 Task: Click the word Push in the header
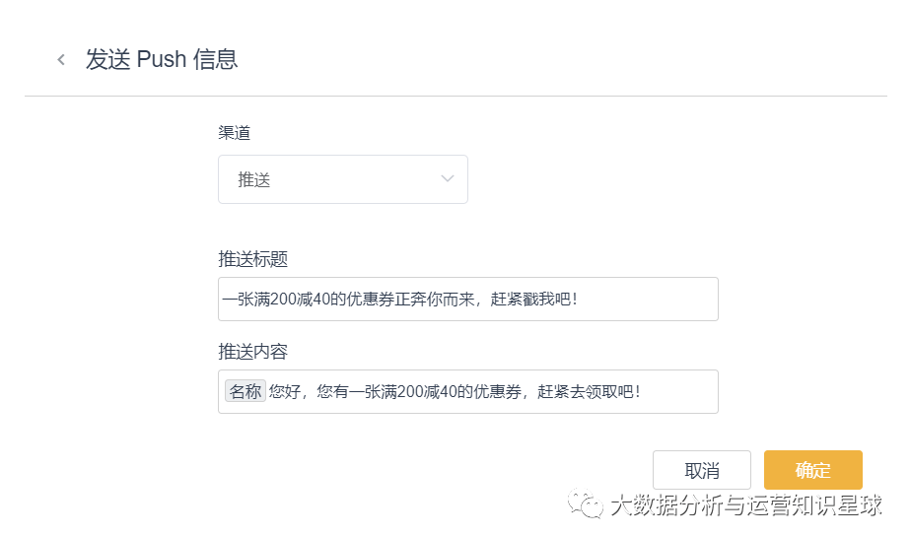[162, 59]
